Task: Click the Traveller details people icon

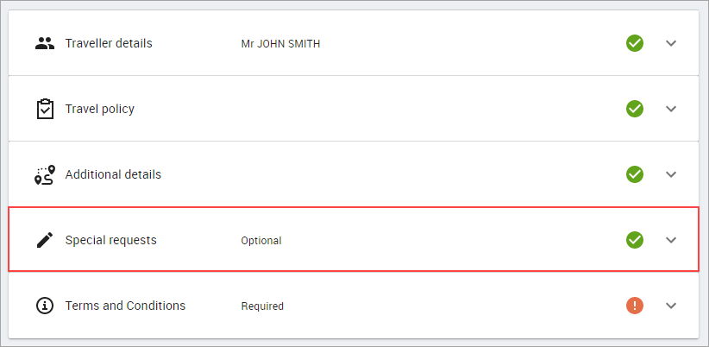Action: pos(45,43)
